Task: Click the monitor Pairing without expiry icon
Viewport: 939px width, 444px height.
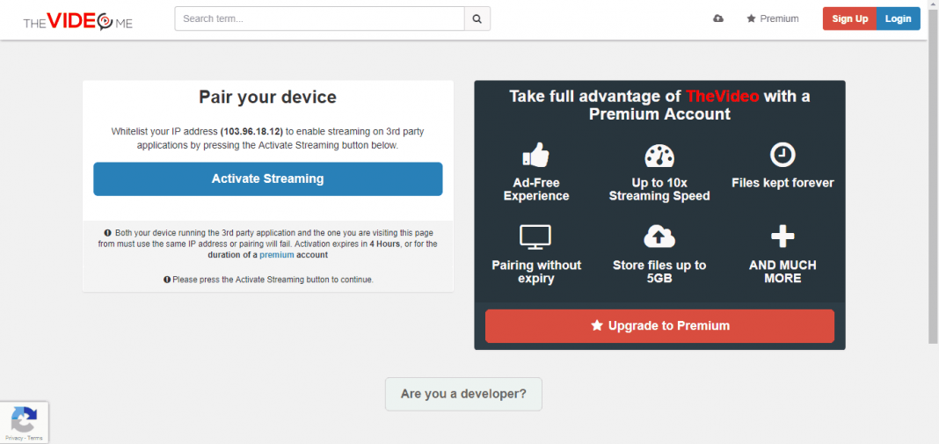Action: (535, 237)
